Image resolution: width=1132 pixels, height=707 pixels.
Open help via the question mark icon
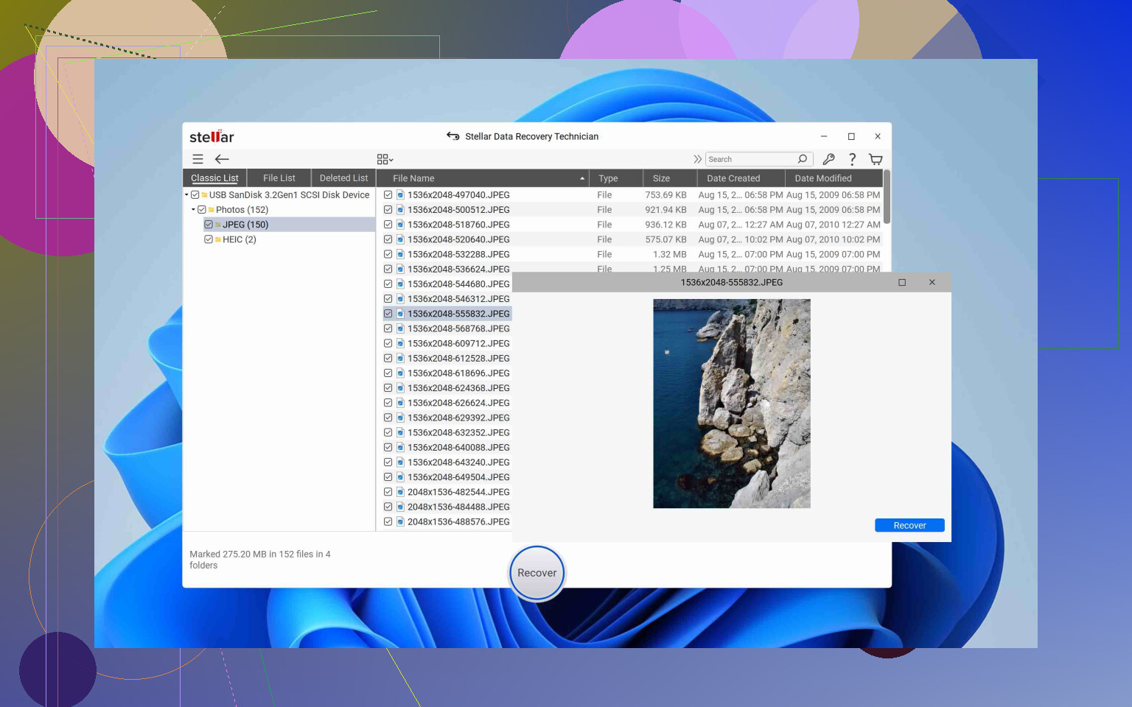[852, 159]
